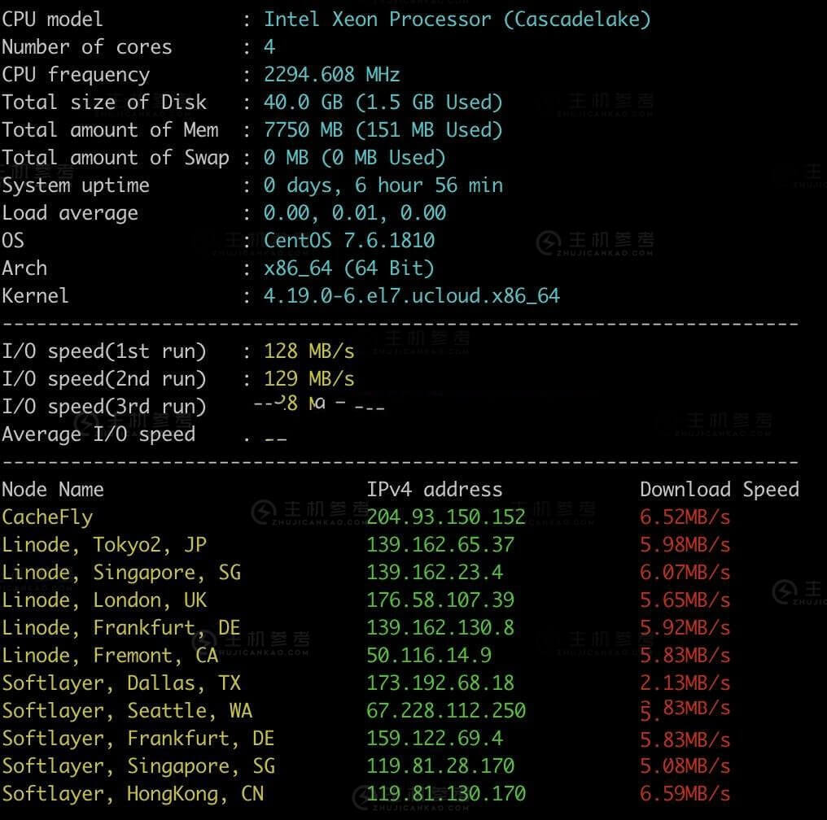Click the 2.13MB/s Dallas download speed

685,683
